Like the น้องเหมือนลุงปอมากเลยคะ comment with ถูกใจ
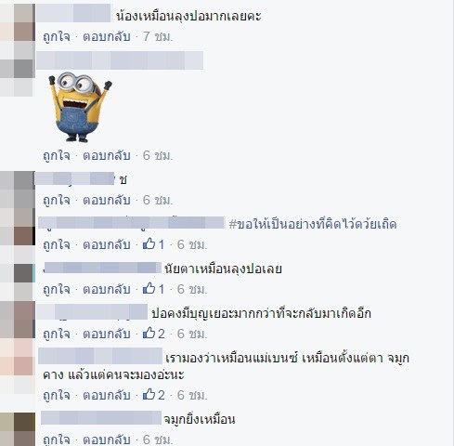 point(57,37)
